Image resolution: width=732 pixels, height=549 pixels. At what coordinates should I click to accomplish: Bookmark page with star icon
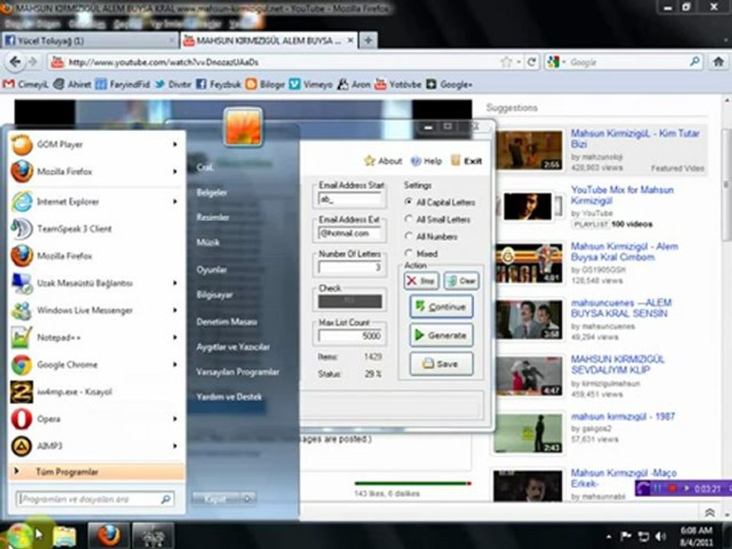(x=506, y=62)
